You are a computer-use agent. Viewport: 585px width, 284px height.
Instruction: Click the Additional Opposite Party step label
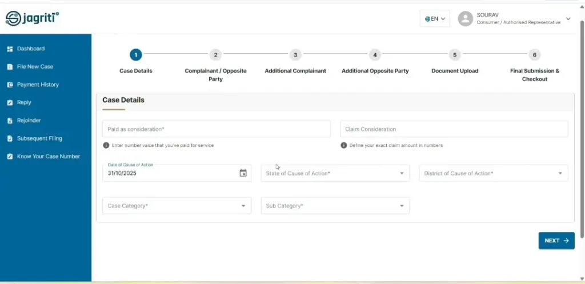(375, 71)
